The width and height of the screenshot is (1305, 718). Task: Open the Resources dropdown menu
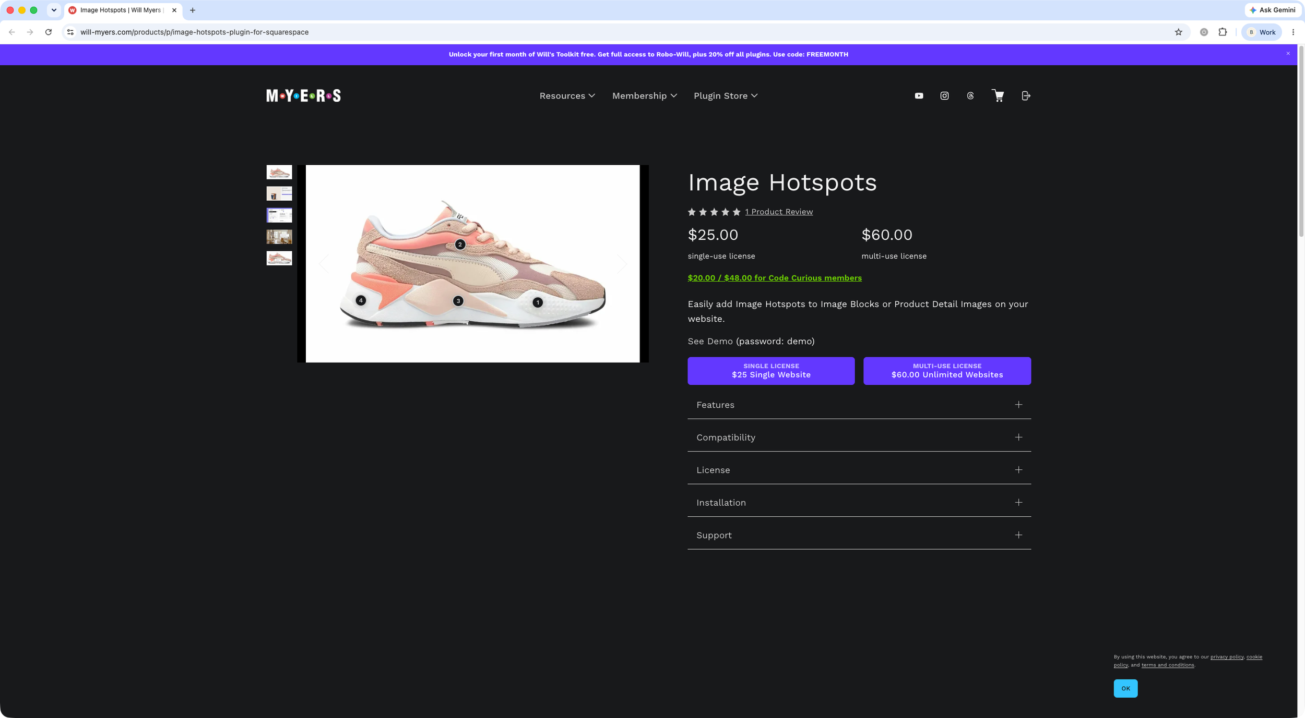tap(567, 96)
